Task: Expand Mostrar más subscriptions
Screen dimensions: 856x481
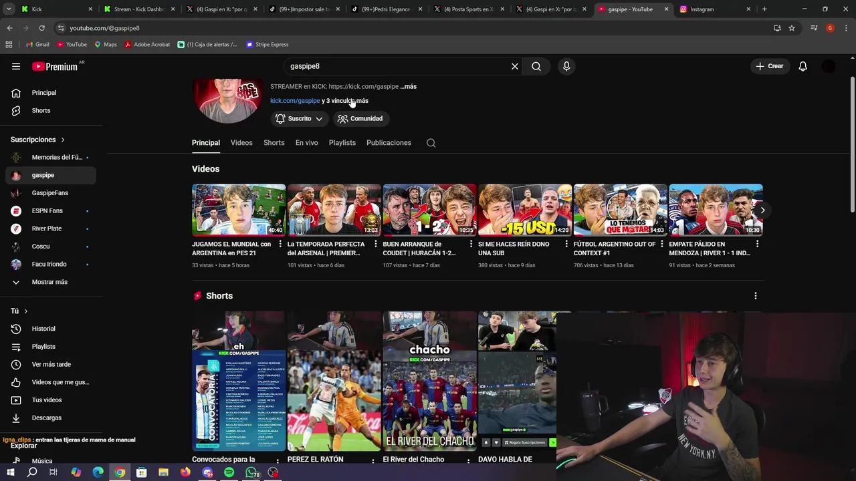Action: (x=51, y=282)
